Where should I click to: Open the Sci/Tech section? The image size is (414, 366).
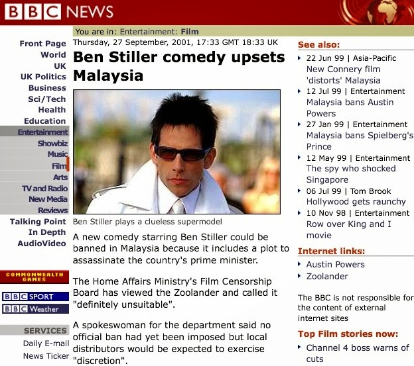(47, 99)
